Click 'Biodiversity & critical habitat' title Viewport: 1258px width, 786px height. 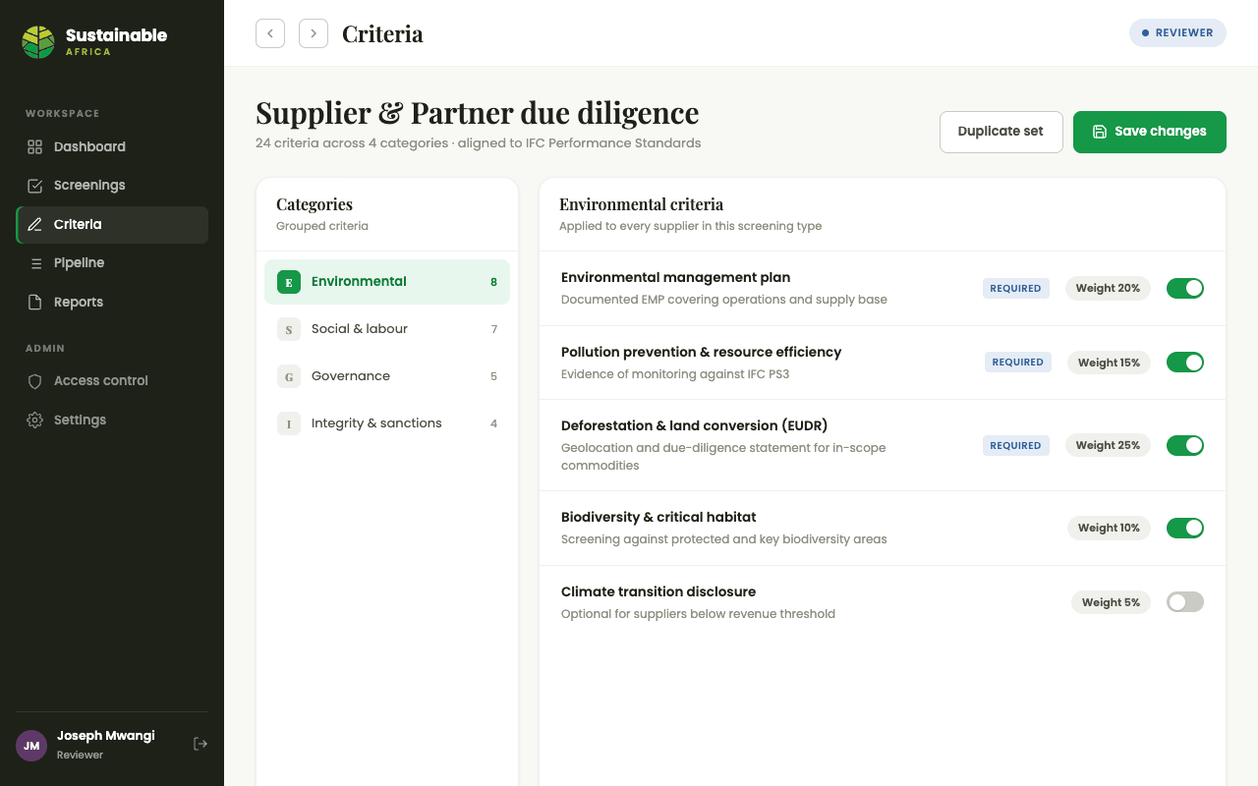point(658,518)
